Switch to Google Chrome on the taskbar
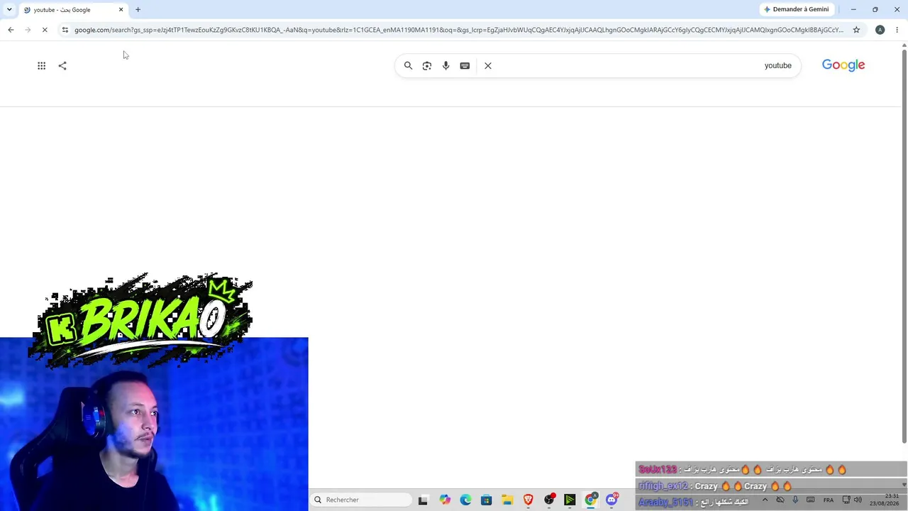Screen dimensions: 908x511 (591, 500)
